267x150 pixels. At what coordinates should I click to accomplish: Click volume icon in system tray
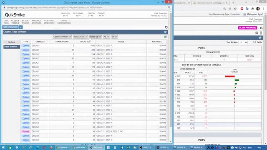point(244,147)
